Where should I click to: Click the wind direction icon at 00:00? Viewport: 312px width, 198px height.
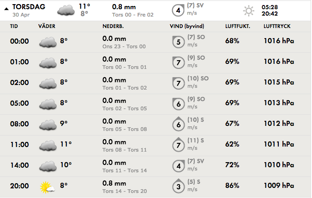(178, 42)
